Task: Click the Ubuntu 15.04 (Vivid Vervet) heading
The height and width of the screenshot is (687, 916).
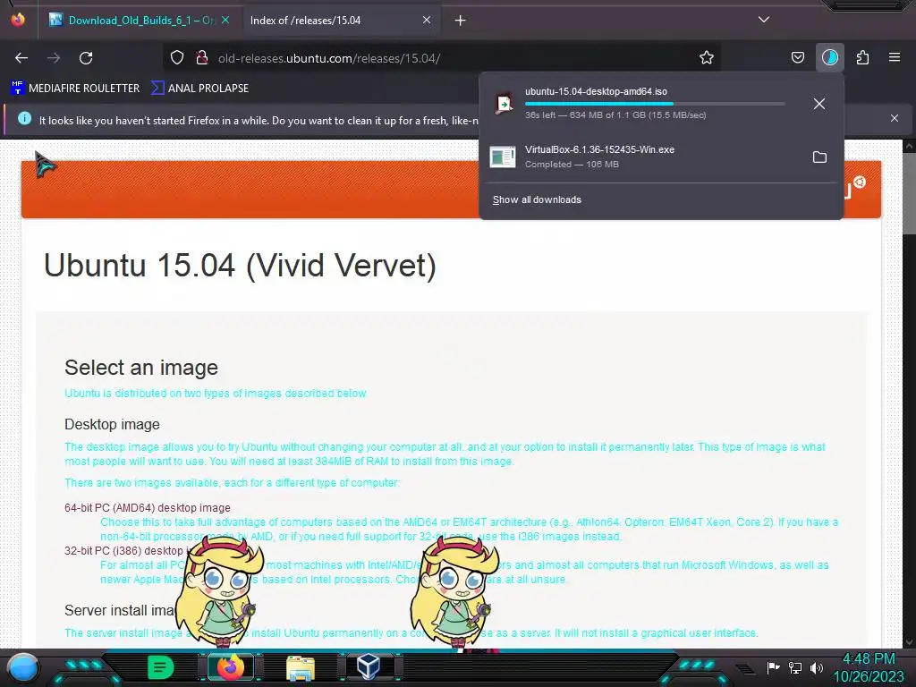Action: pyautogui.click(x=240, y=265)
